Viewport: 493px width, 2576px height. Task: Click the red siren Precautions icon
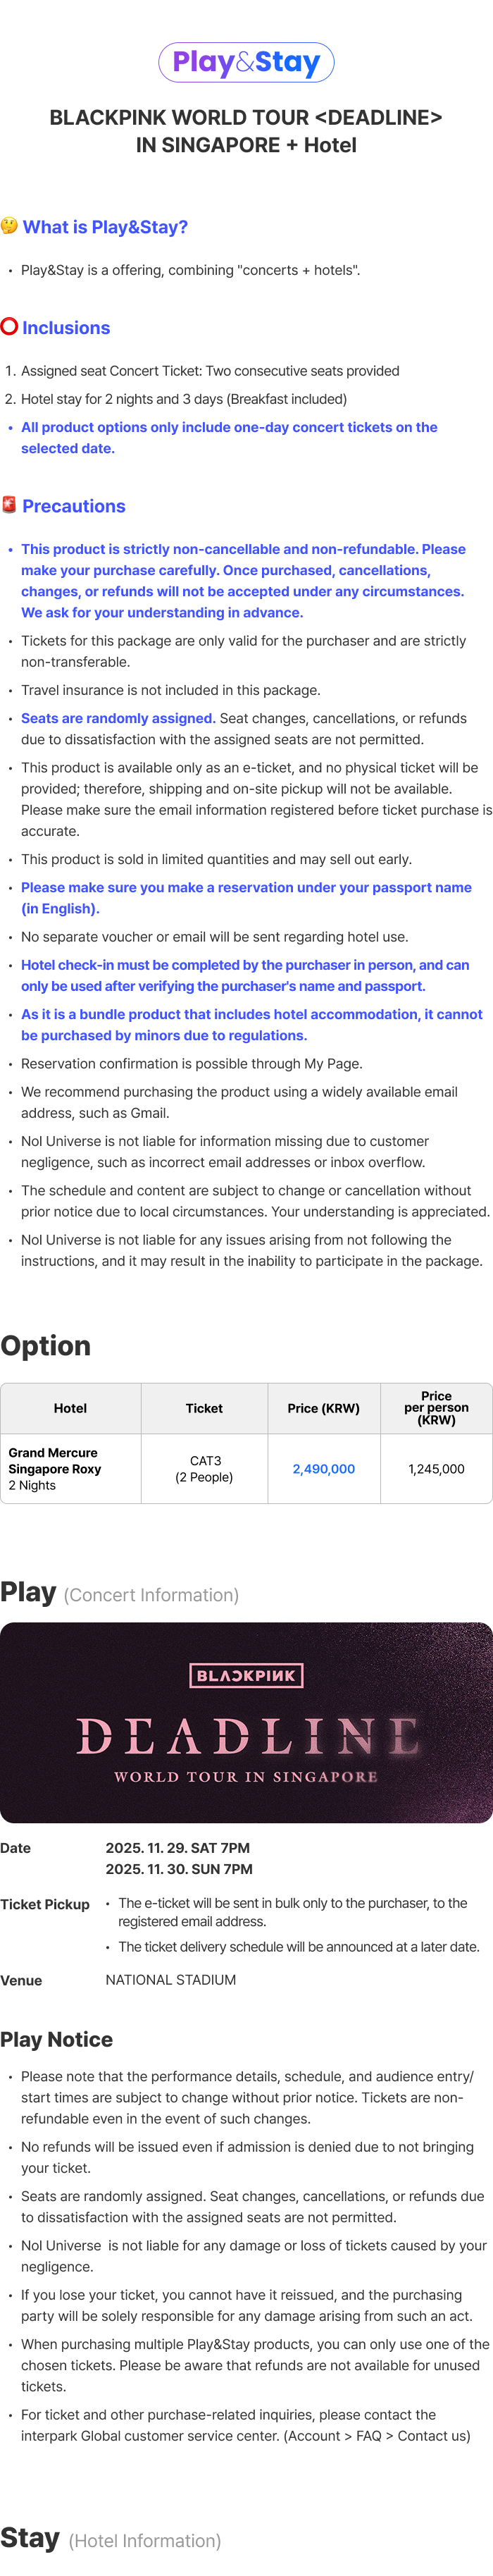[x=9, y=504]
